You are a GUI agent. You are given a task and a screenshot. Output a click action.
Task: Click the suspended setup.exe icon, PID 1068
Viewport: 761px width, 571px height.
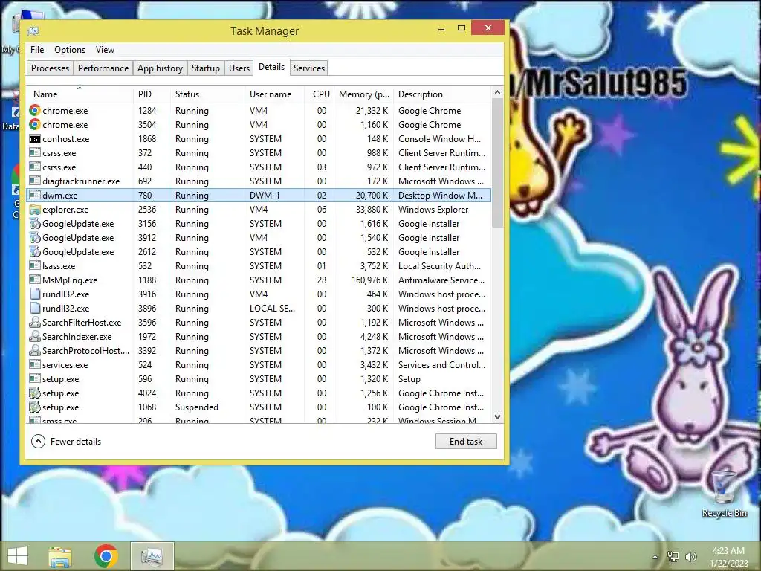34,407
